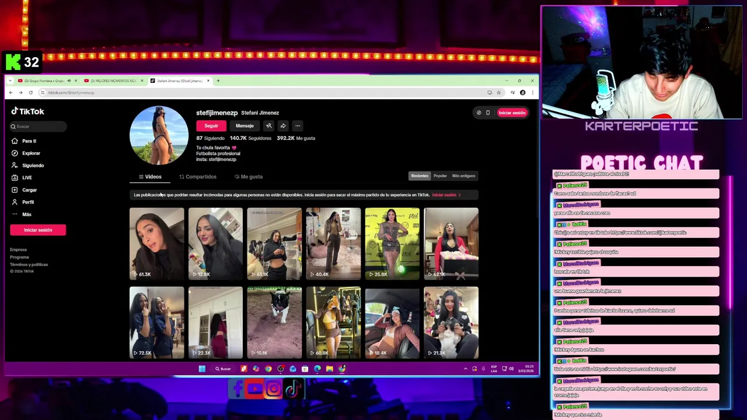This screenshot has height=420, width=747.
Task: Click the Buscar search field in TikTok
Action: pos(38,127)
